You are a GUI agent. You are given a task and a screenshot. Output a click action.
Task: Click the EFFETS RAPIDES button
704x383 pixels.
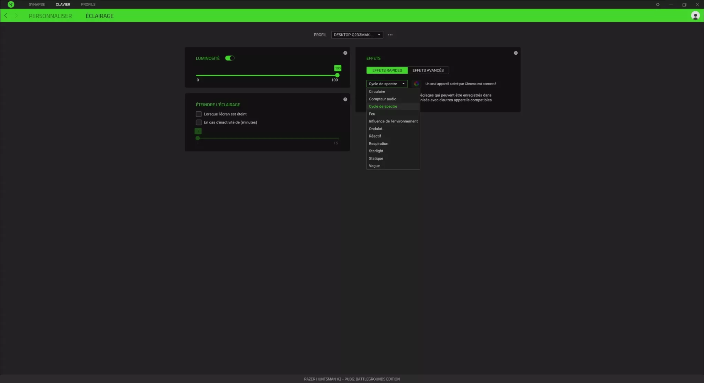click(386, 70)
